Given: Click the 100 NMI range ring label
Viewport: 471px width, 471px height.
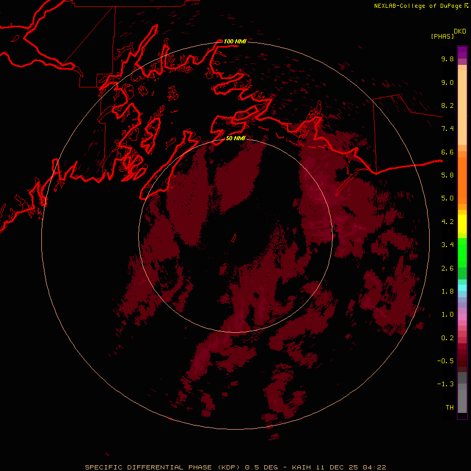Looking at the screenshot, I should pos(235,41).
